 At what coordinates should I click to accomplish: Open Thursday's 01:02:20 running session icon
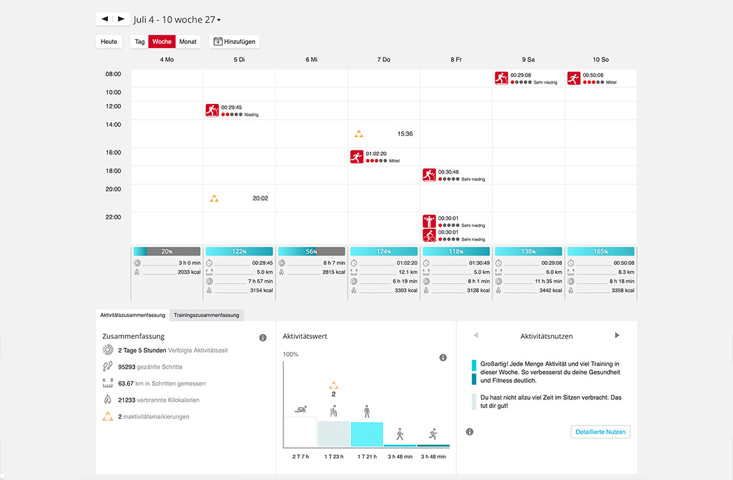[357, 156]
